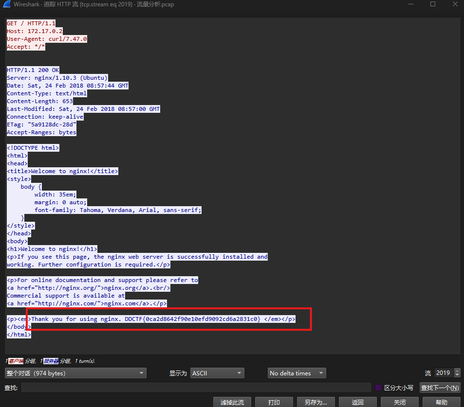Viewport: 464px width, 407px height.
Task: Decrease stream number with the down arrow
Action: pyautogui.click(x=458, y=375)
